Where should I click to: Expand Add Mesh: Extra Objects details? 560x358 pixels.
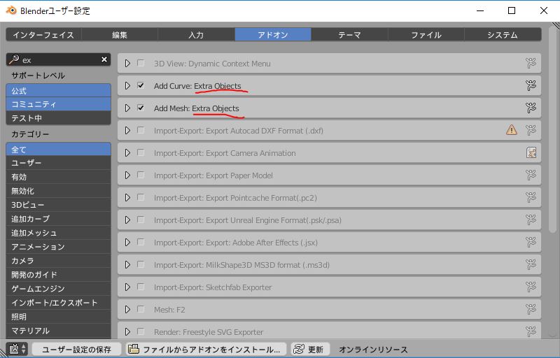coord(127,108)
